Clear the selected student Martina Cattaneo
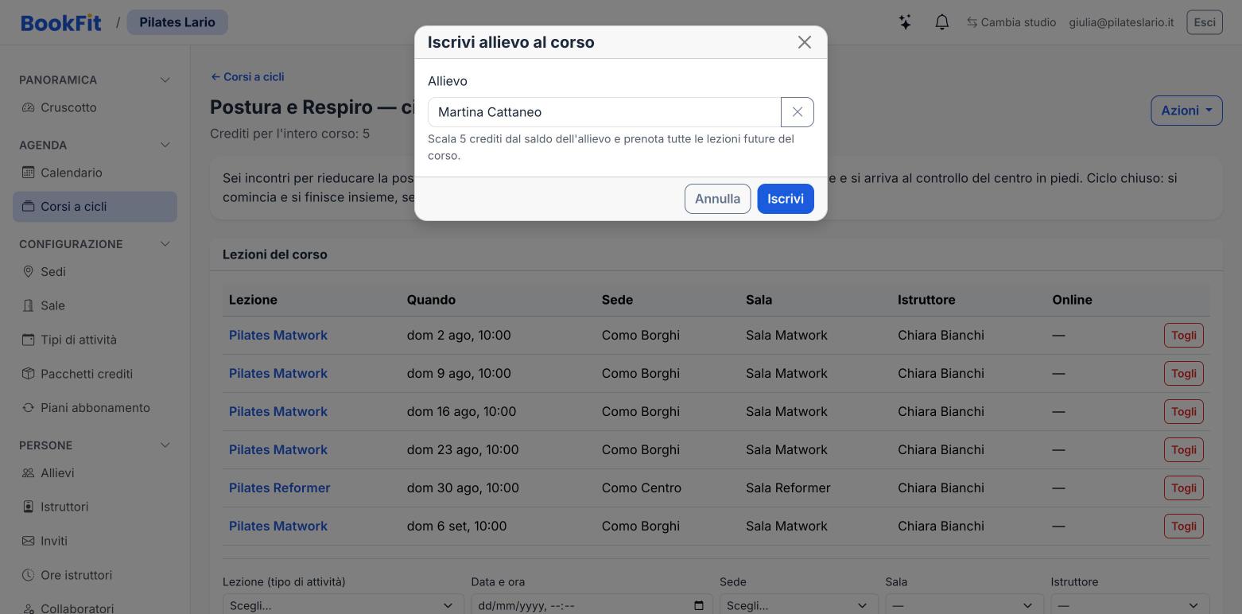The height and width of the screenshot is (614, 1242). (798, 112)
